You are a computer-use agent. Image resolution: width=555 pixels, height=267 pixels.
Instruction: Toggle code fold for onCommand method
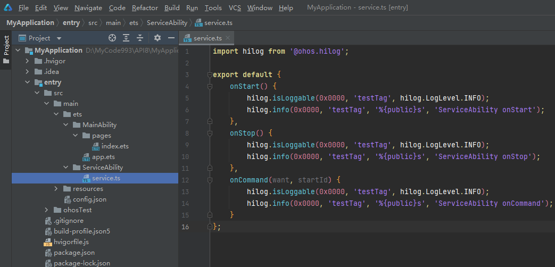[x=209, y=180]
